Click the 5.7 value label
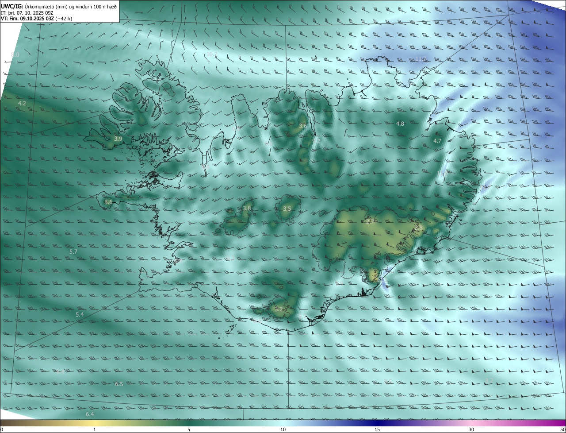Viewport: 566px width, 433px height. [x=73, y=251]
